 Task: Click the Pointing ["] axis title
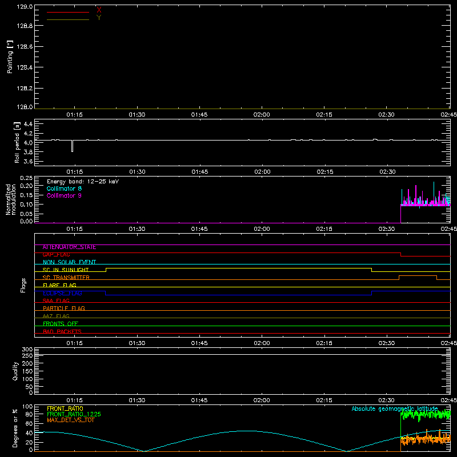pos(10,57)
